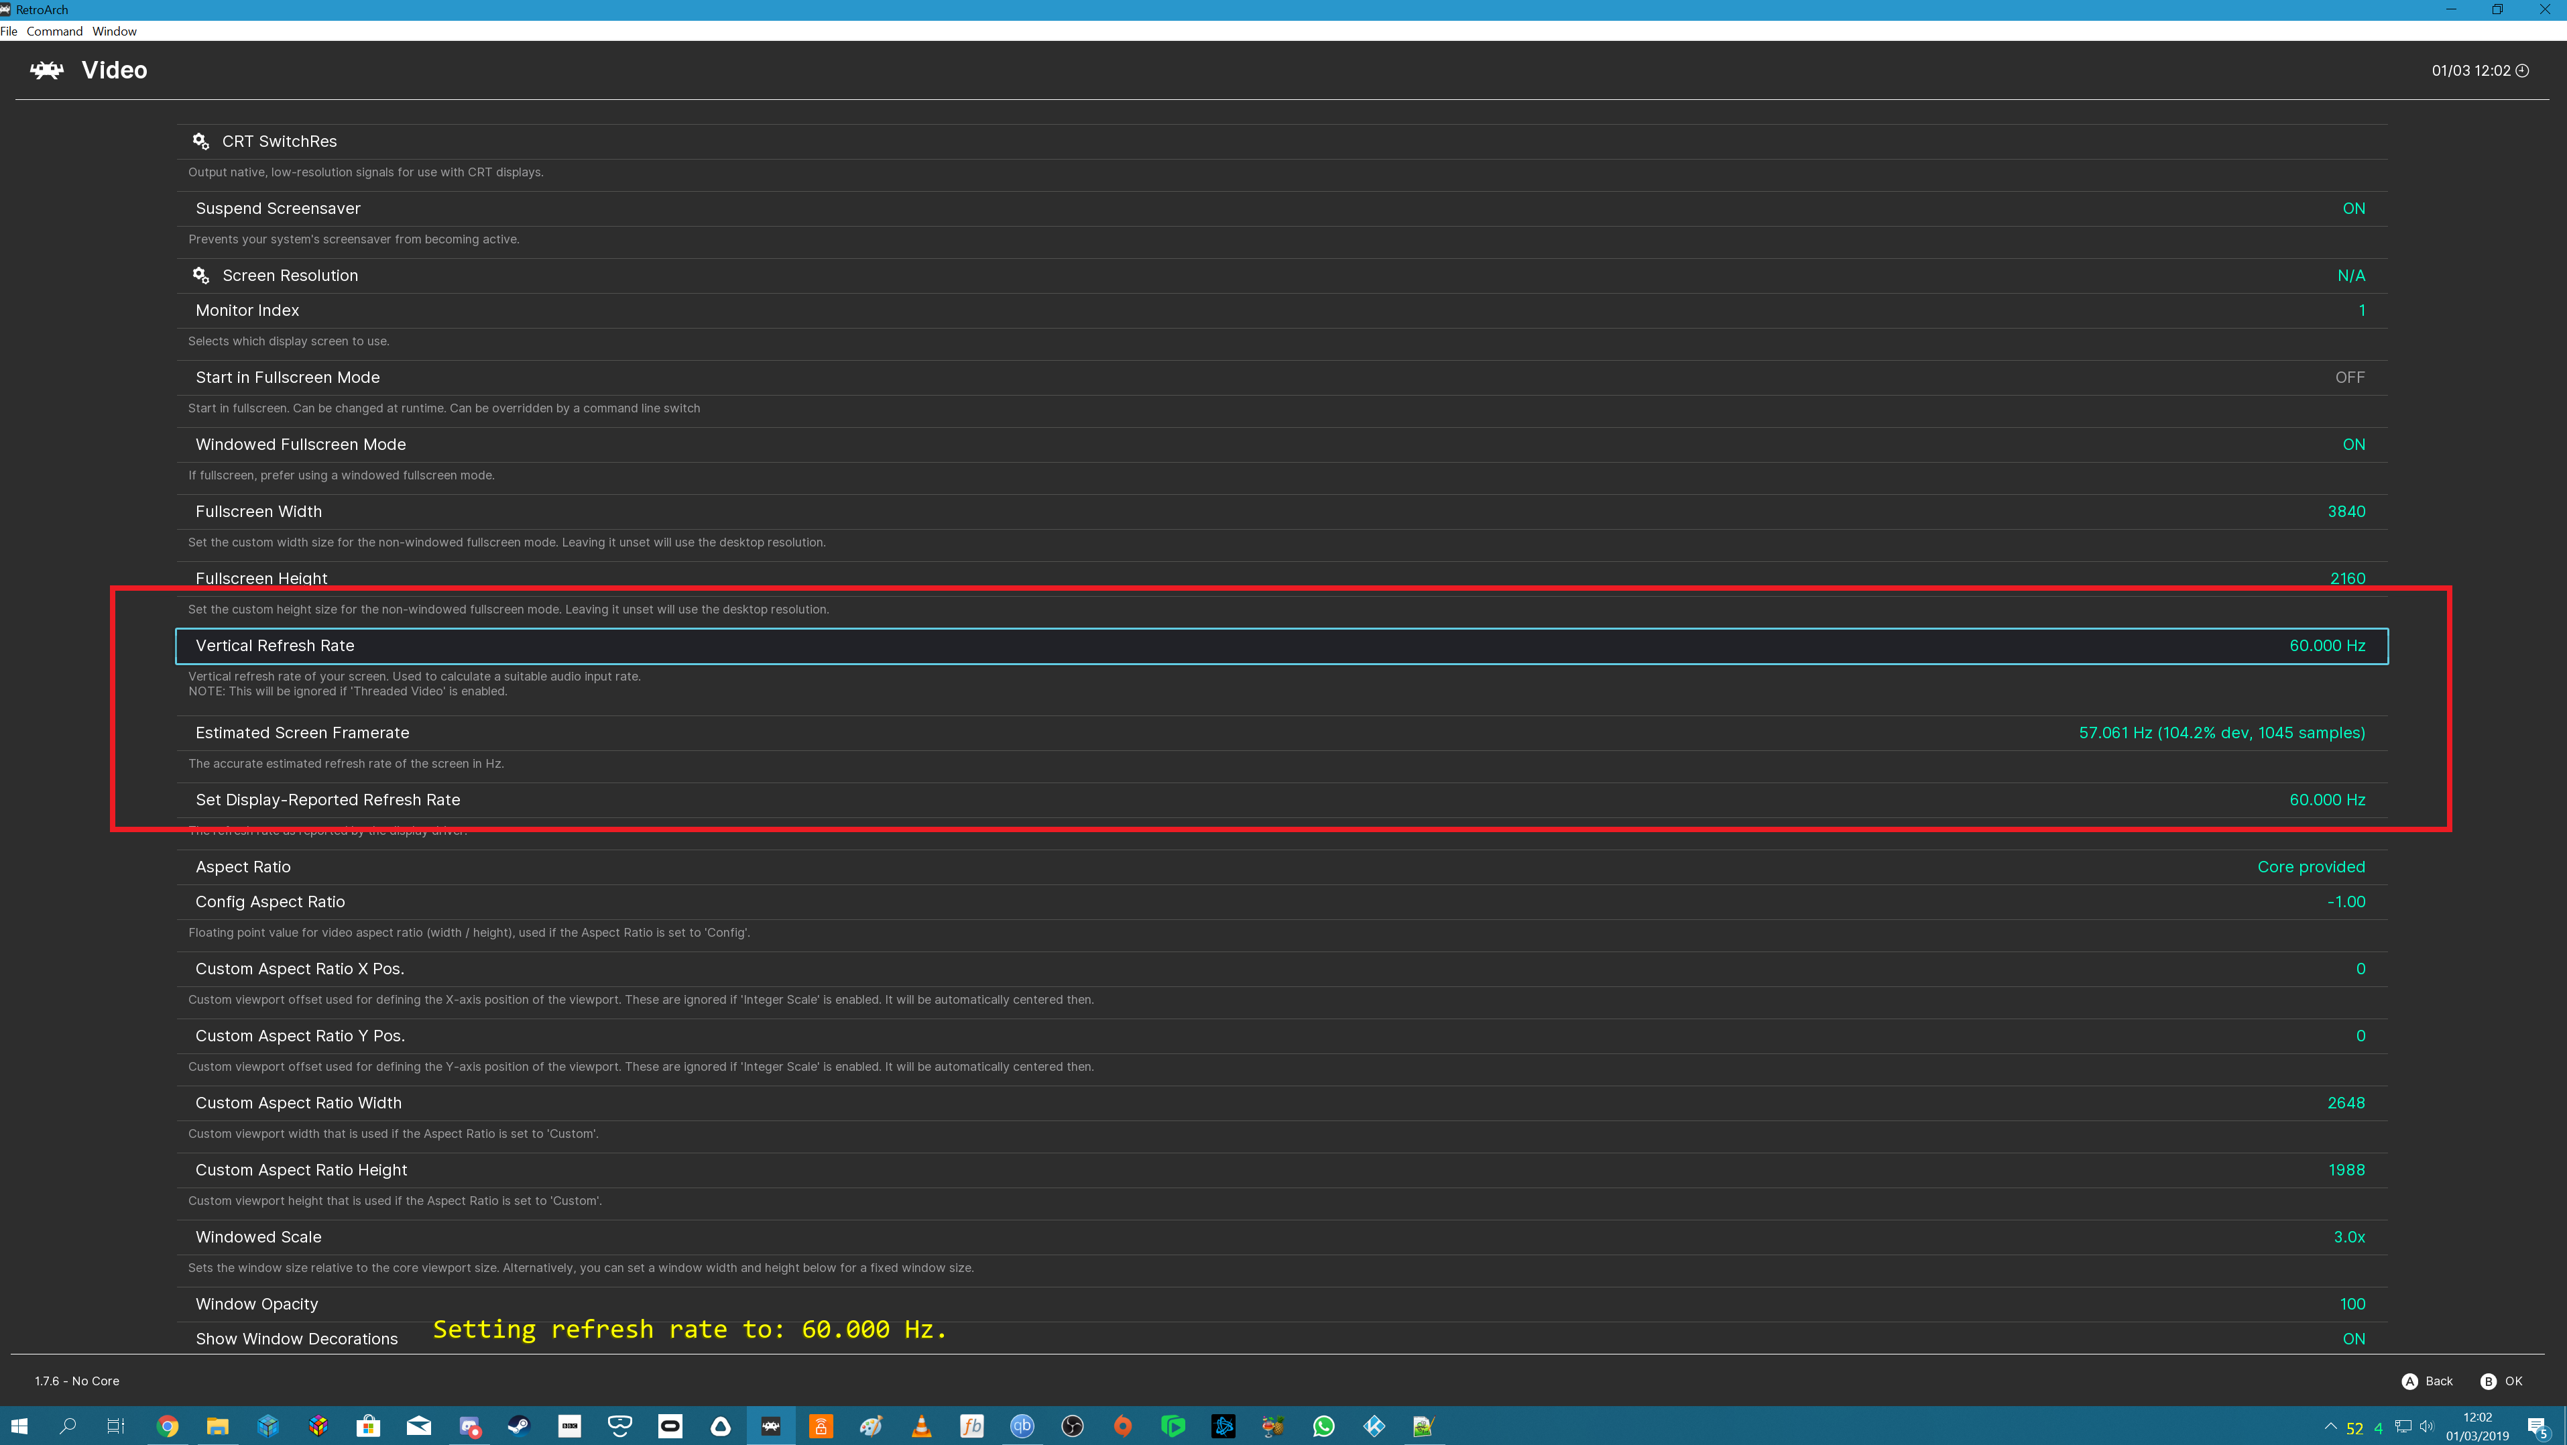Open Battle.net from the taskbar
This screenshot has width=2567, height=1445.
[1223, 1426]
